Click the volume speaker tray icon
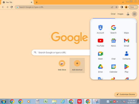This screenshot has width=139, height=104. tap(118, 102)
